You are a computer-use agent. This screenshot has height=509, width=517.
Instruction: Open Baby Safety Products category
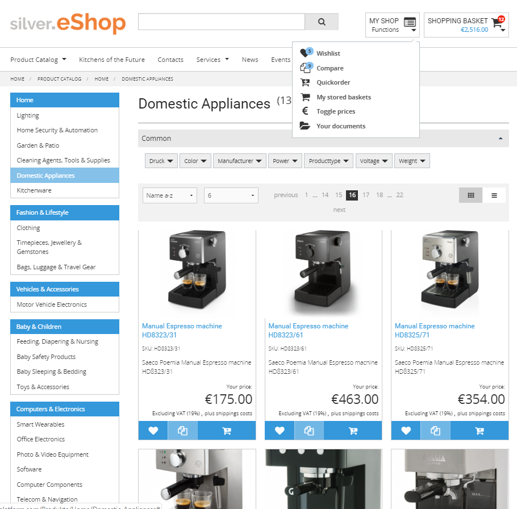[x=46, y=357]
